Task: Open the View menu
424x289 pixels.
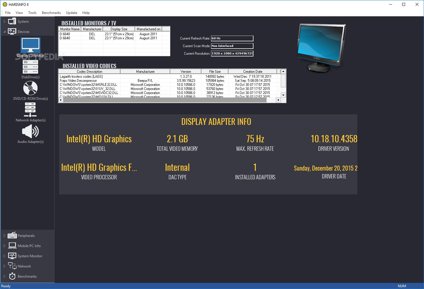Action: pos(19,13)
